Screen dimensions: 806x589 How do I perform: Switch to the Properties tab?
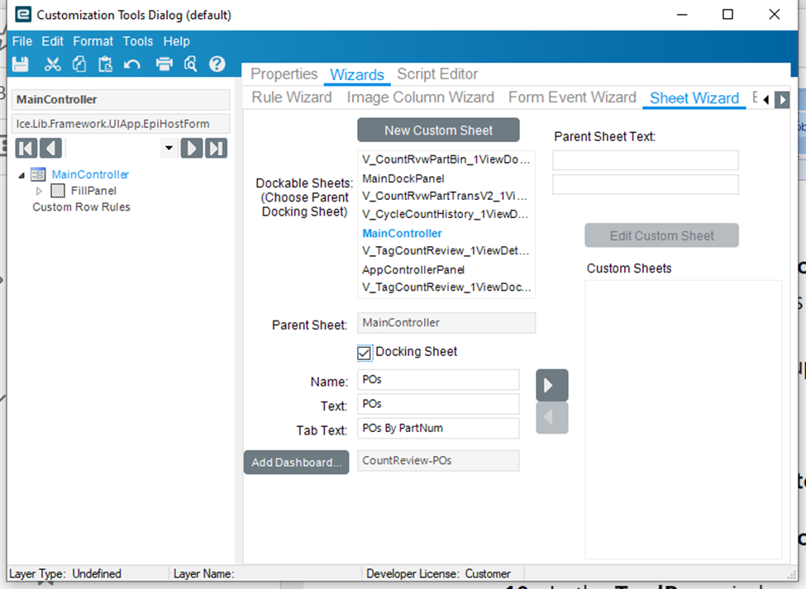pyautogui.click(x=284, y=74)
